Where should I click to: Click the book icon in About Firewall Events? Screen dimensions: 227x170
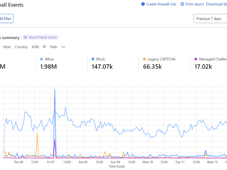[x=25, y=37]
